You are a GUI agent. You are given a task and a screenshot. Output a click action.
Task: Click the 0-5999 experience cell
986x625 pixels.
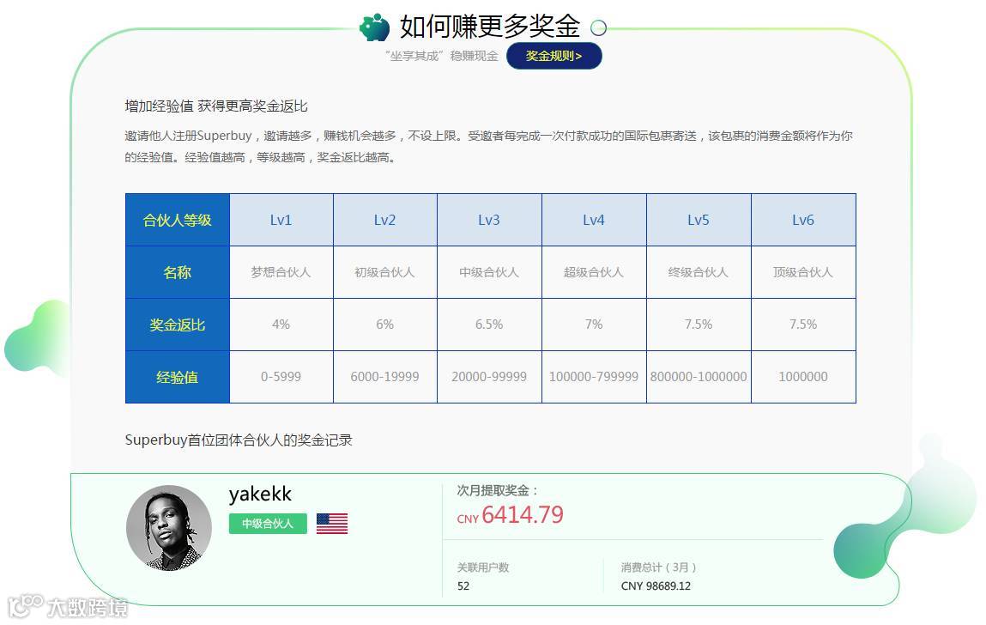281,376
